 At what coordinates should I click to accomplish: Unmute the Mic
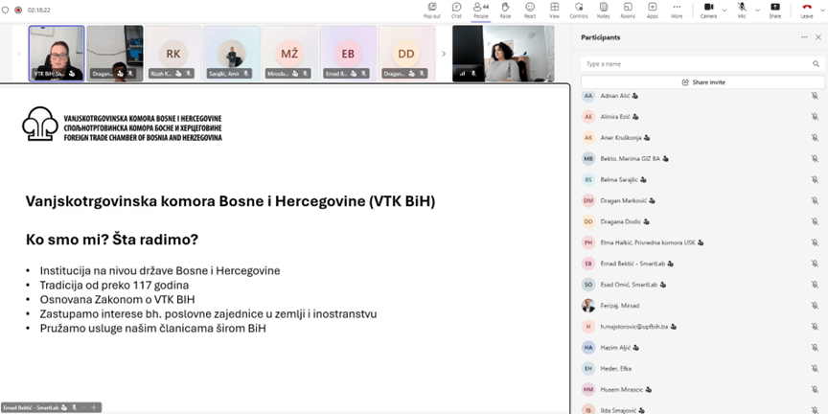pyautogui.click(x=742, y=10)
